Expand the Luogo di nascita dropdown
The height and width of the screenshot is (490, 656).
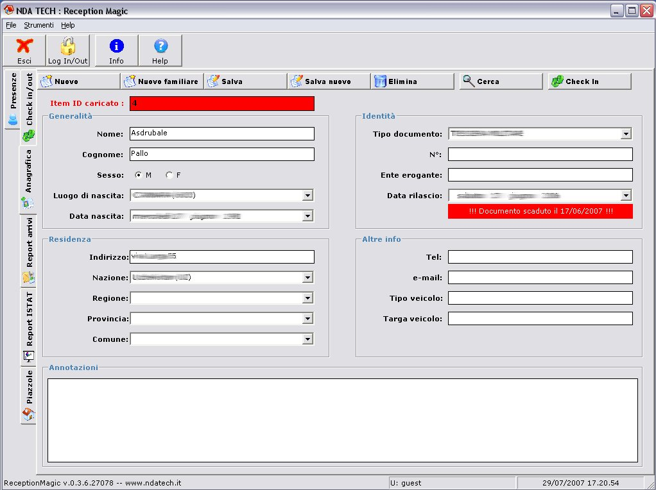(x=307, y=196)
